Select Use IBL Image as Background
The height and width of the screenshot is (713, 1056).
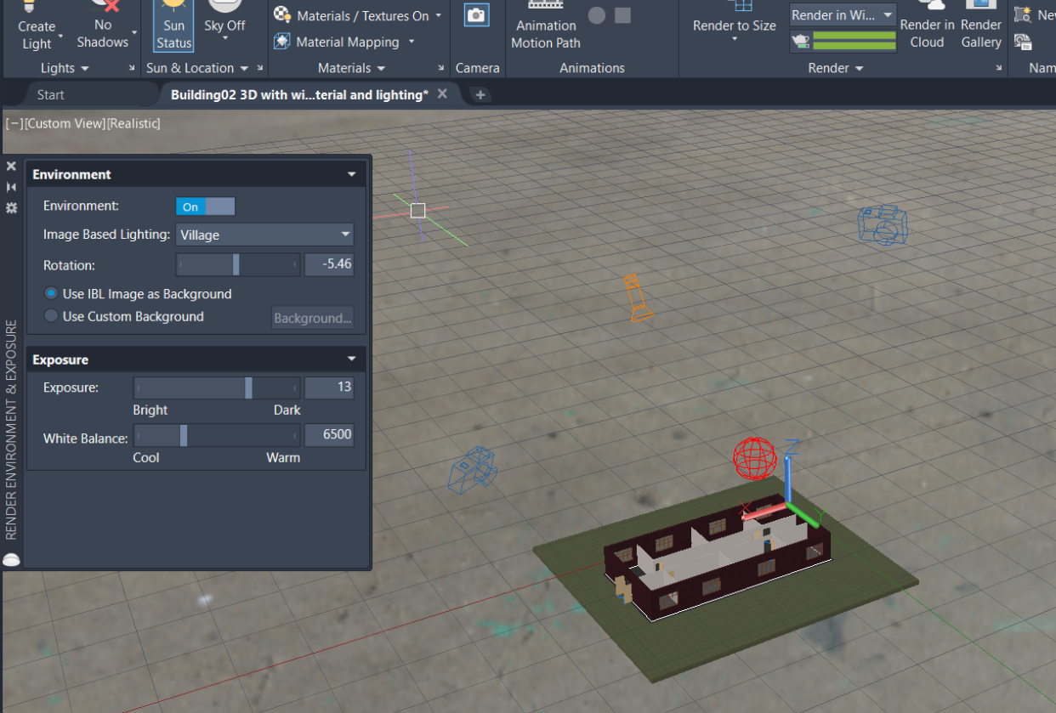tap(138, 293)
